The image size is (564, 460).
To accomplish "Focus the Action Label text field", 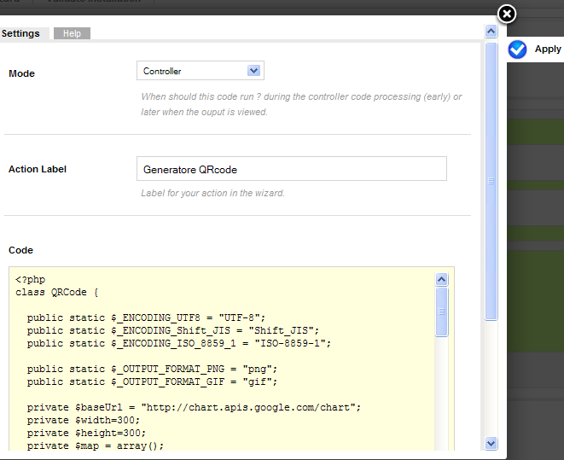I will point(292,169).
